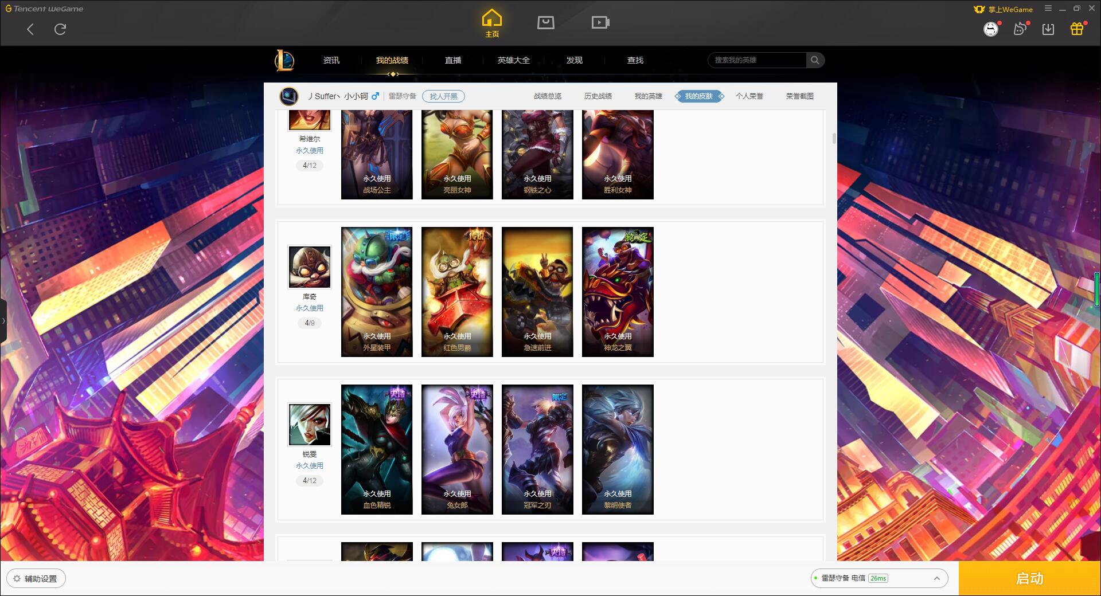Open the 查找 navigation tab
Image resolution: width=1101 pixels, height=596 pixels.
click(x=635, y=60)
